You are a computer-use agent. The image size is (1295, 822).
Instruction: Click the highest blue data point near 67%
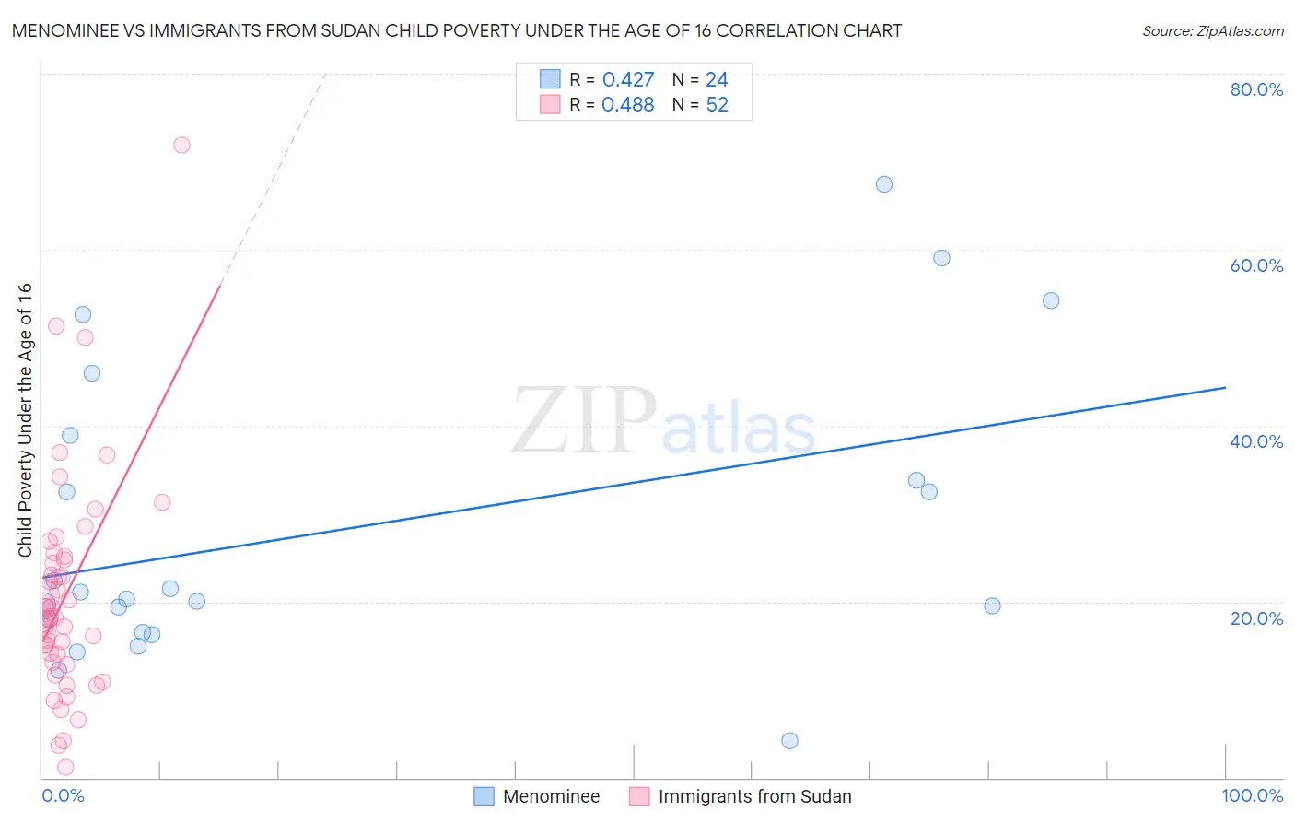(x=883, y=184)
